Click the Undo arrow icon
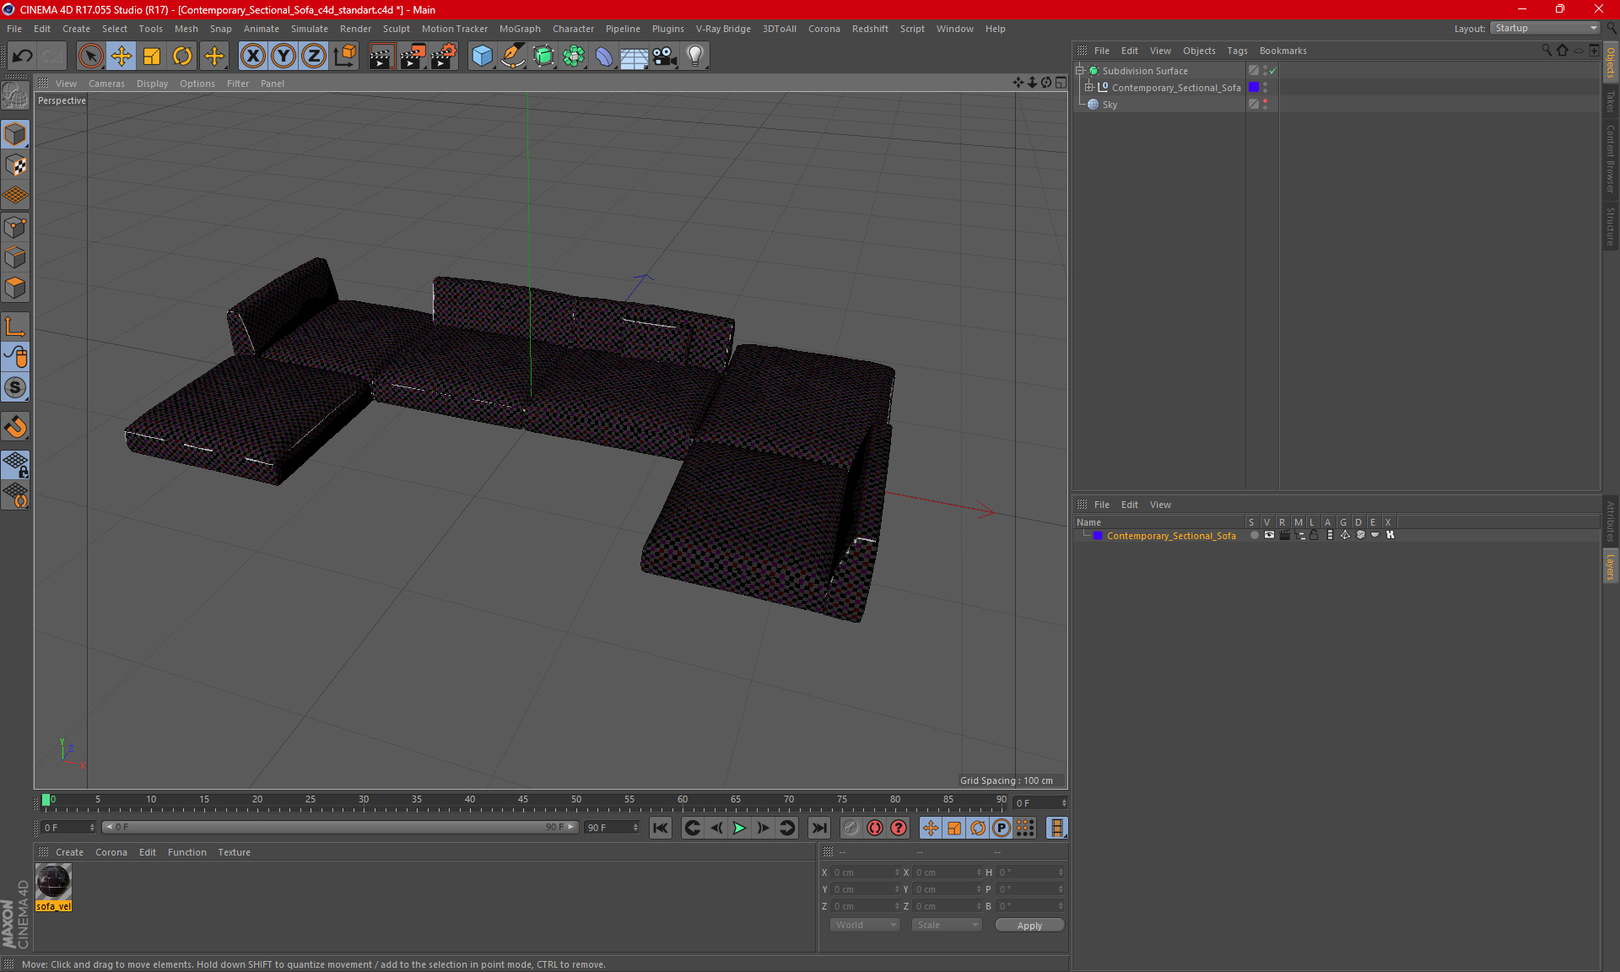1620x972 pixels. (23, 57)
